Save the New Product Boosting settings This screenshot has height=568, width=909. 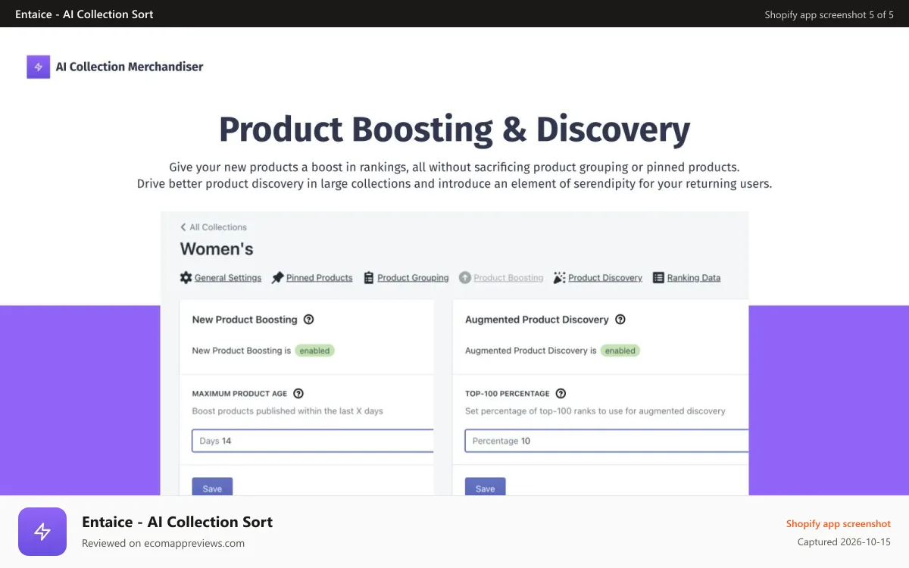click(212, 487)
